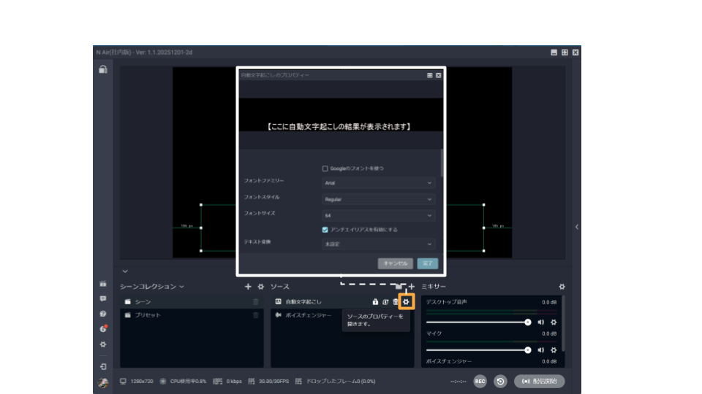Adjust the デスクトップ音声 volume slider
The width and height of the screenshot is (702, 394).
tap(478, 322)
